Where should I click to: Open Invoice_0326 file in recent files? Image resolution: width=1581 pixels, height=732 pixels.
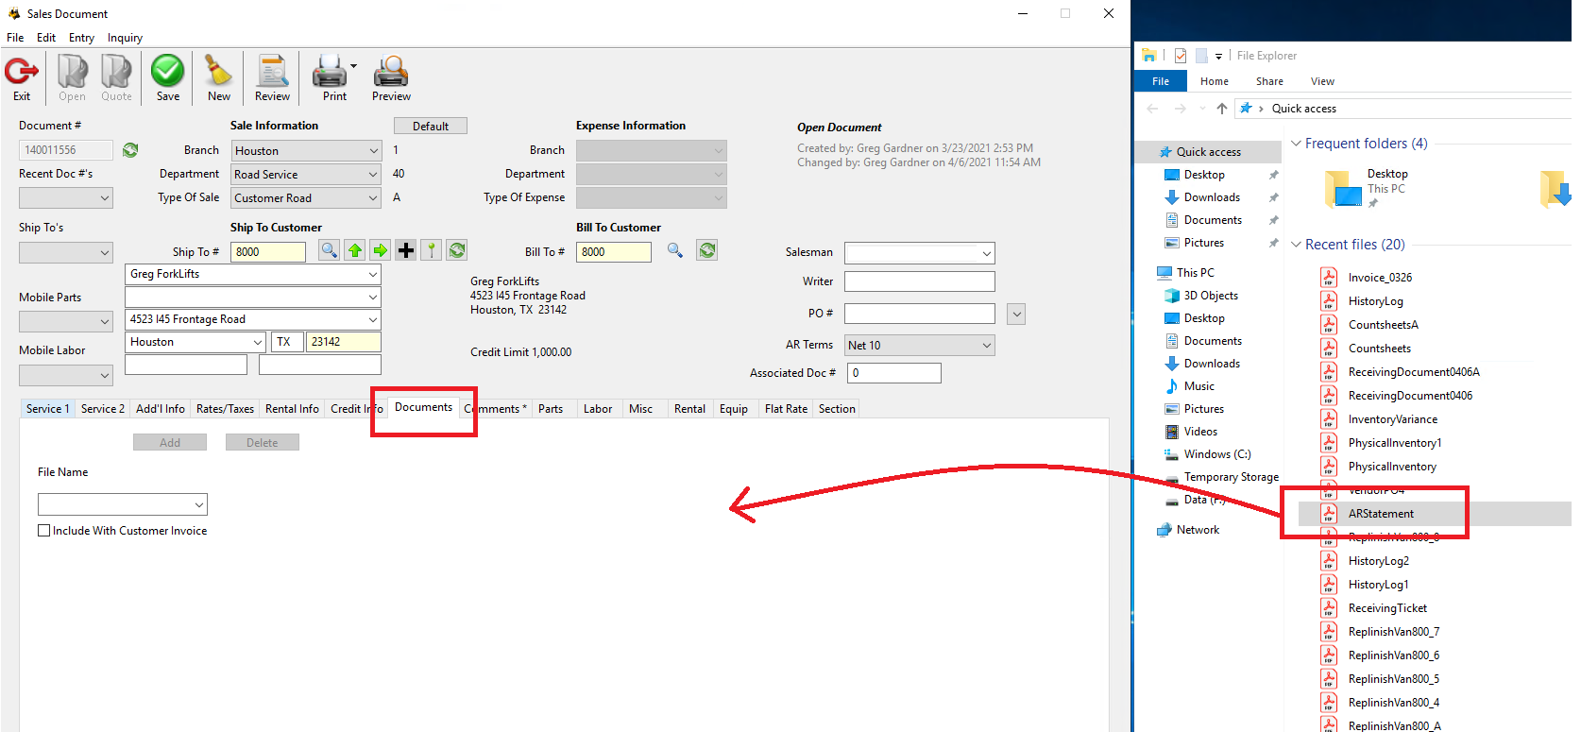click(x=1380, y=278)
